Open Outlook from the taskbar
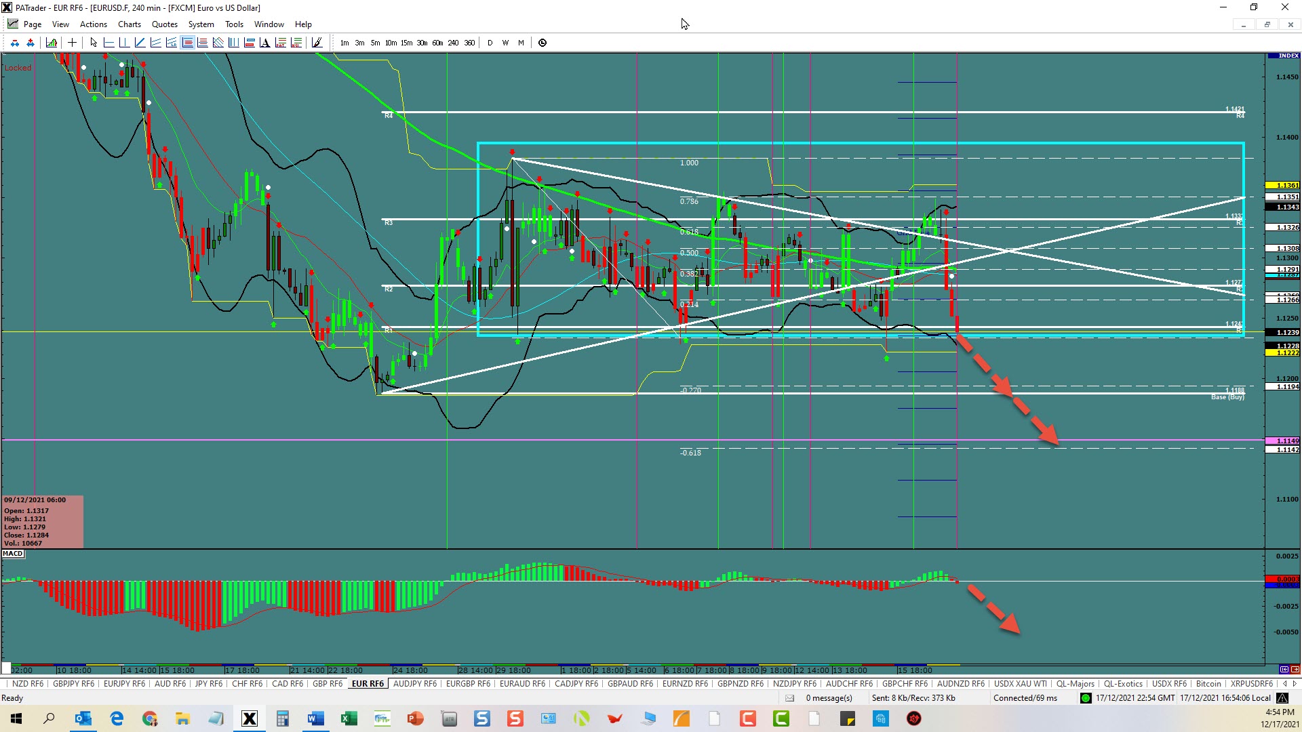The height and width of the screenshot is (732, 1302). [83, 718]
